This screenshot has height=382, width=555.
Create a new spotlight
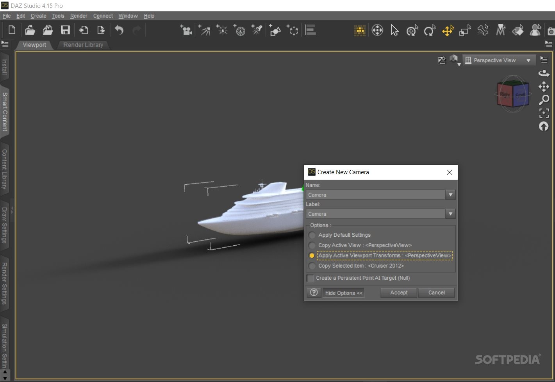point(257,30)
